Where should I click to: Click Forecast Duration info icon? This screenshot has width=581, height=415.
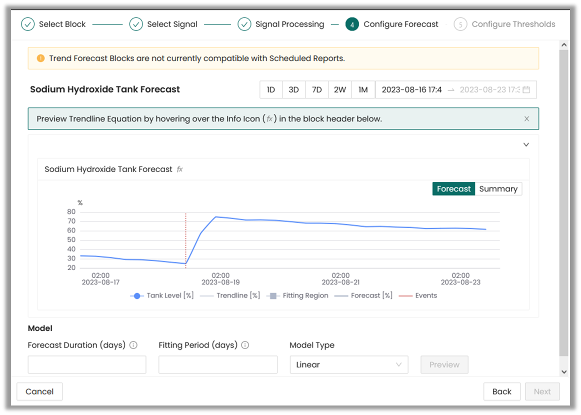(133, 345)
